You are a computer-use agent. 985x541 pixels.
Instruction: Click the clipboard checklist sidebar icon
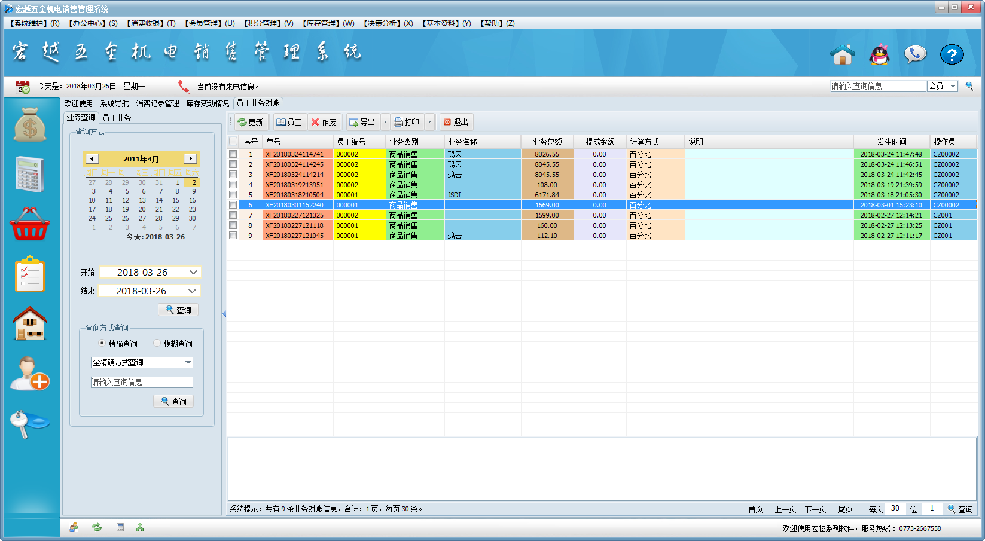(x=30, y=274)
